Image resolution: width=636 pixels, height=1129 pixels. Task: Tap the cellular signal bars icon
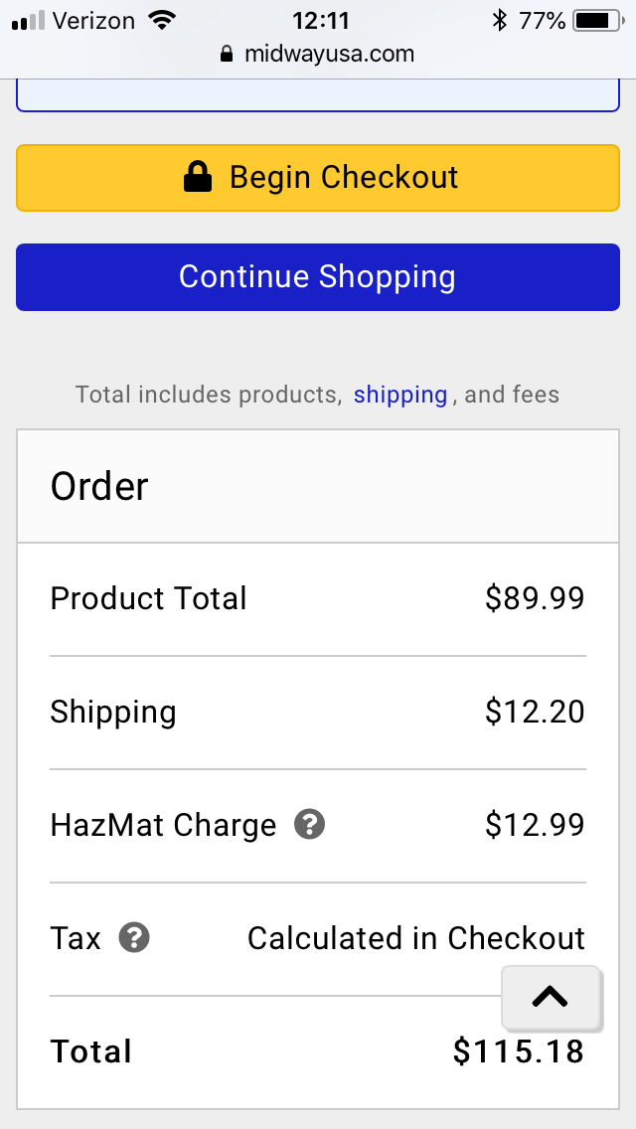coord(28,21)
